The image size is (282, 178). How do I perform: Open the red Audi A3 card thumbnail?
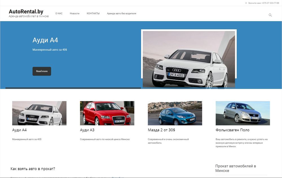107,113
